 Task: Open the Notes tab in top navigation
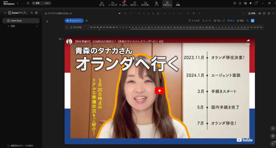[x=156, y=4]
